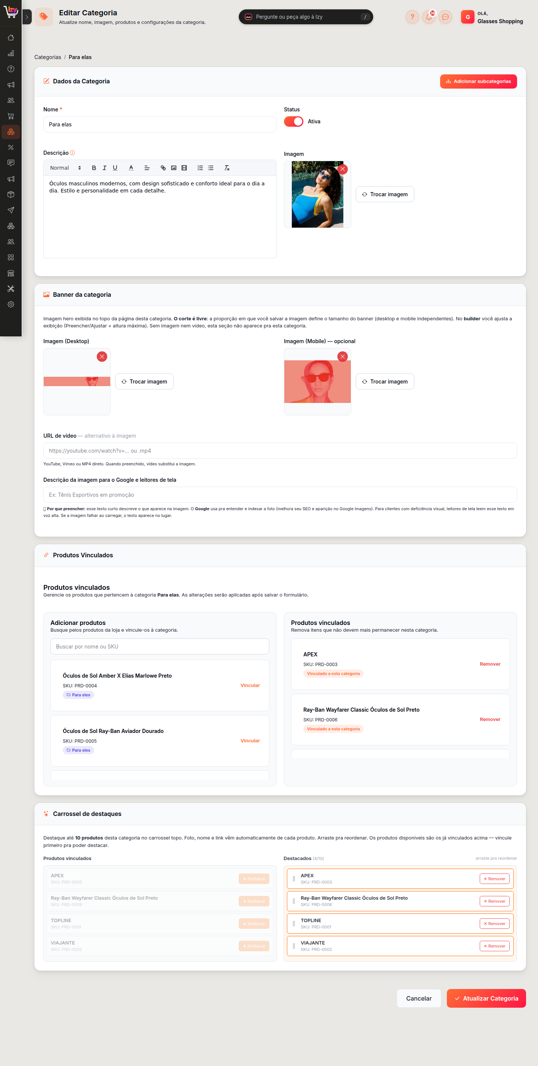Open the text alignment dropdown in editor
Screen dimensions: 538x1066
[147, 168]
